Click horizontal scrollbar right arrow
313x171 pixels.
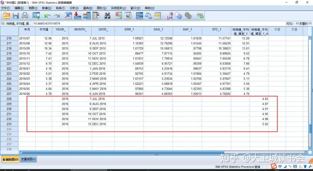306,152
